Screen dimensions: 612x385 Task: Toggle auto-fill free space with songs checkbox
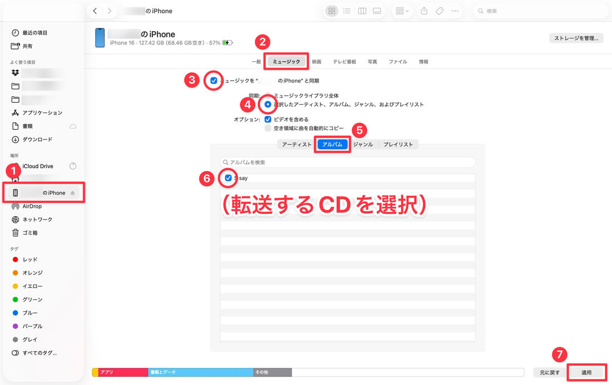click(268, 128)
